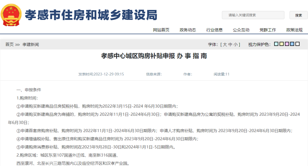Navigate to 公众互动 in the navbar
308x166 pixels.
point(241,30)
